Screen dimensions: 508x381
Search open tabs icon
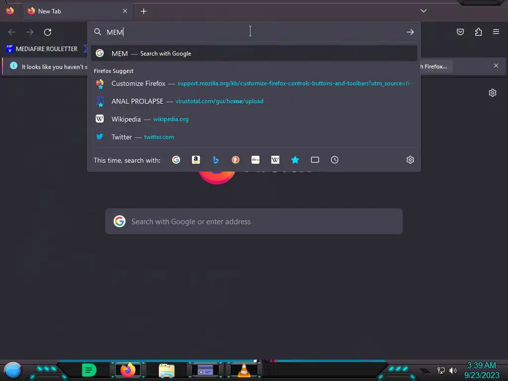tap(315, 160)
